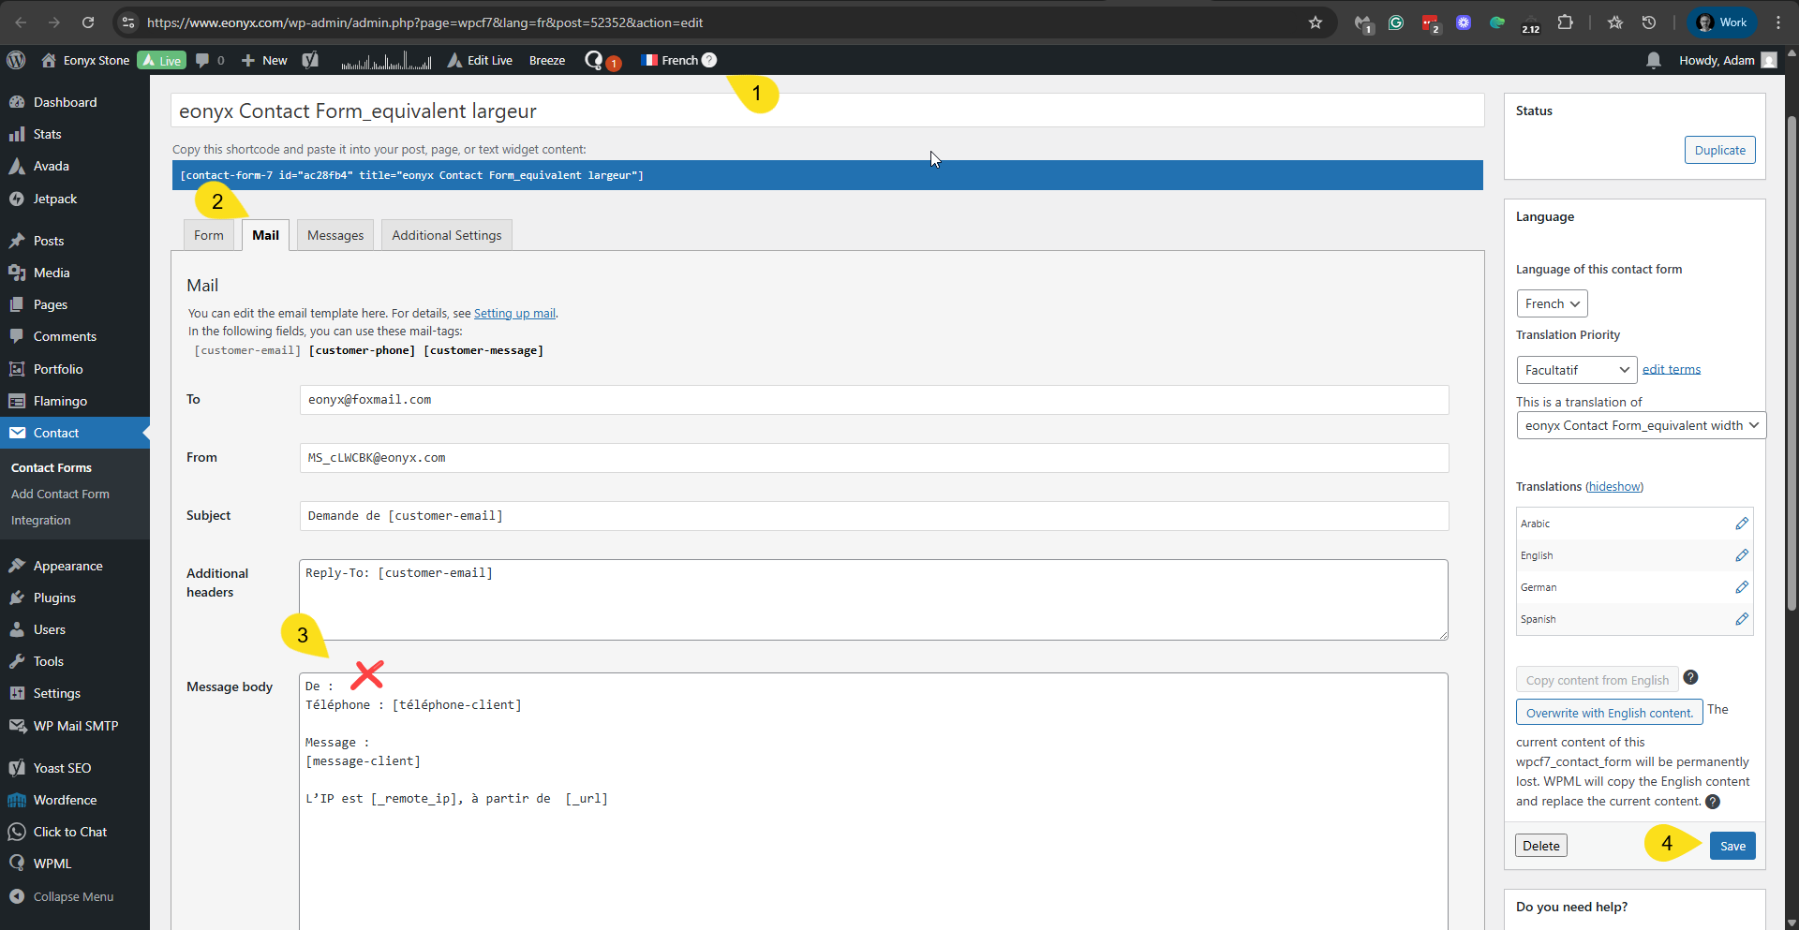Open Add Contact Form submenu item
The height and width of the screenshot is (930, 1799).
pos(60,494)
